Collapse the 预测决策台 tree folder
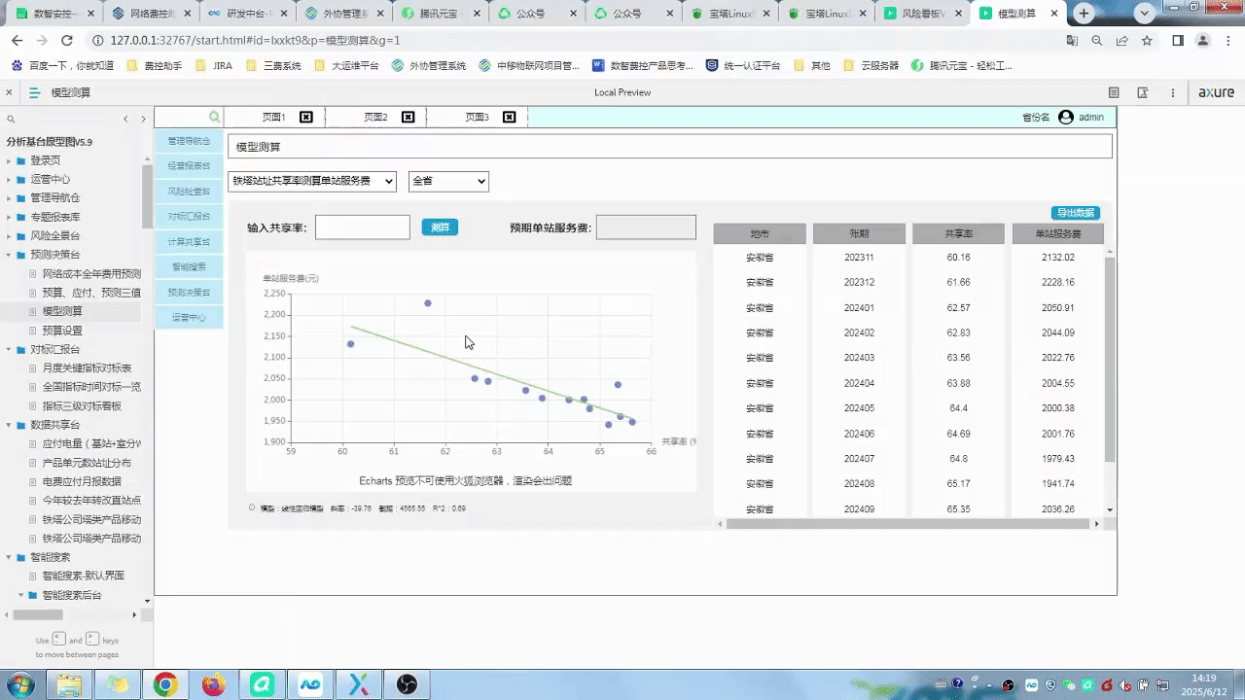 (9, 255)
